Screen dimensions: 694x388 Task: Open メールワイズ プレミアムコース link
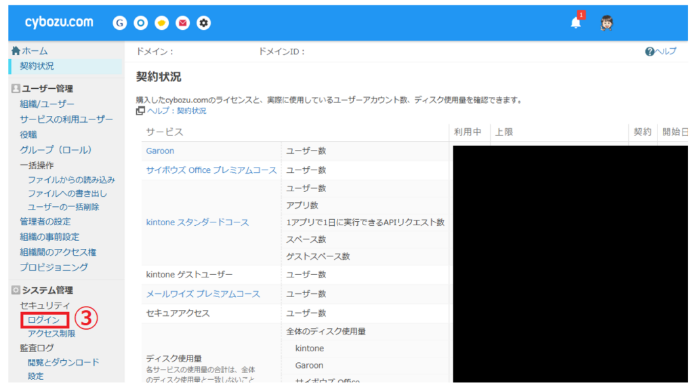(203, 294)
